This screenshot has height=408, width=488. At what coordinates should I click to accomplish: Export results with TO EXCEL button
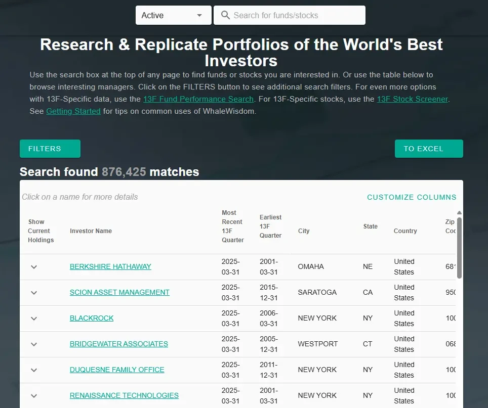pyautogui.click(x=429, y=149)
